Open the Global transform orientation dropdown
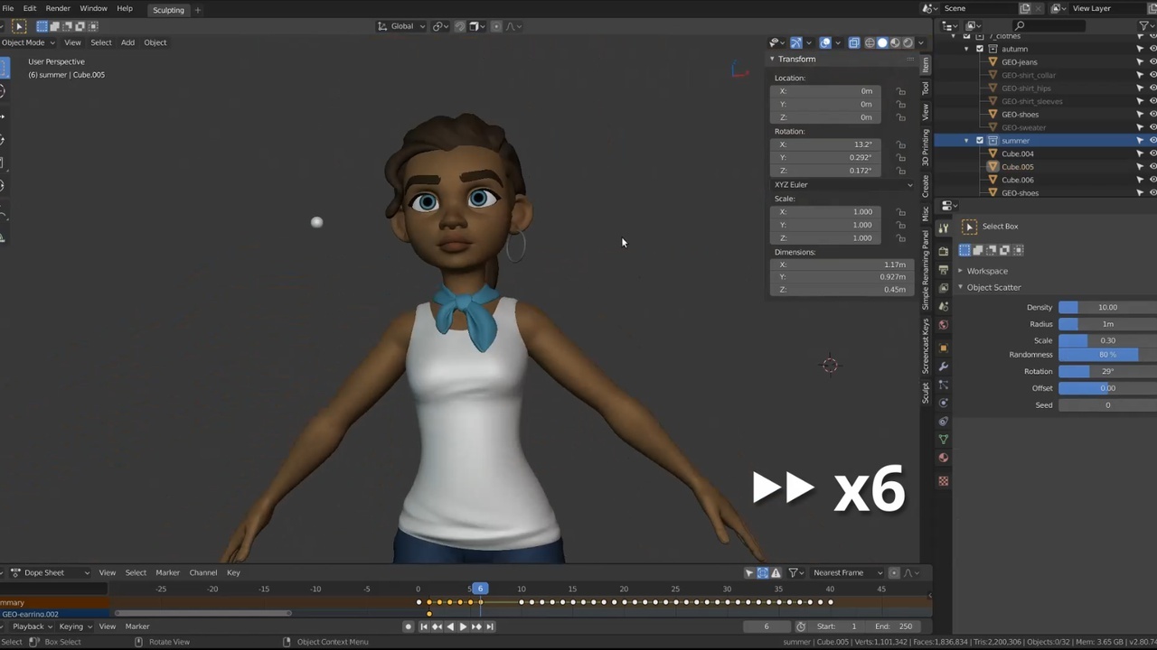 400,26
